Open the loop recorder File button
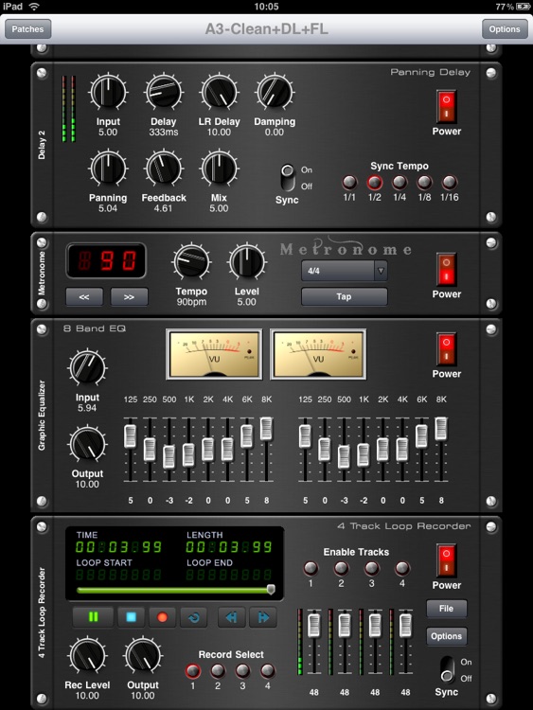The height and width of the screenshot is (710, 533). click(446, 609)
